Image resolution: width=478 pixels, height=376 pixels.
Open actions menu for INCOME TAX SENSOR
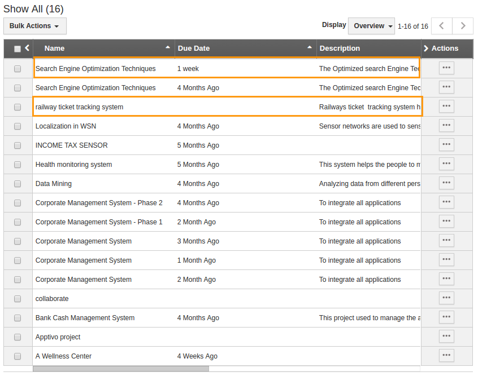446,145
